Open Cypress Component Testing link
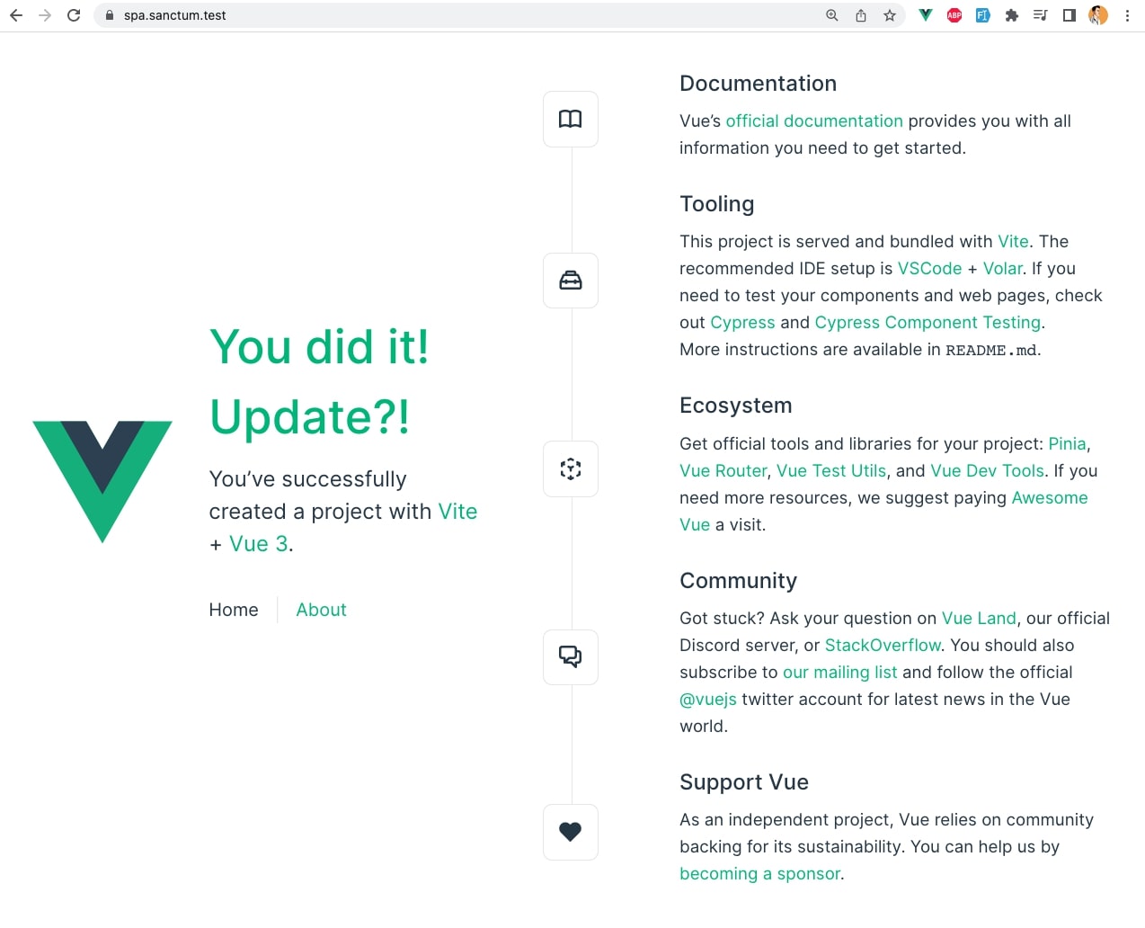The height and width of the screenshot is (928, 1145). [x=928, y=323]
